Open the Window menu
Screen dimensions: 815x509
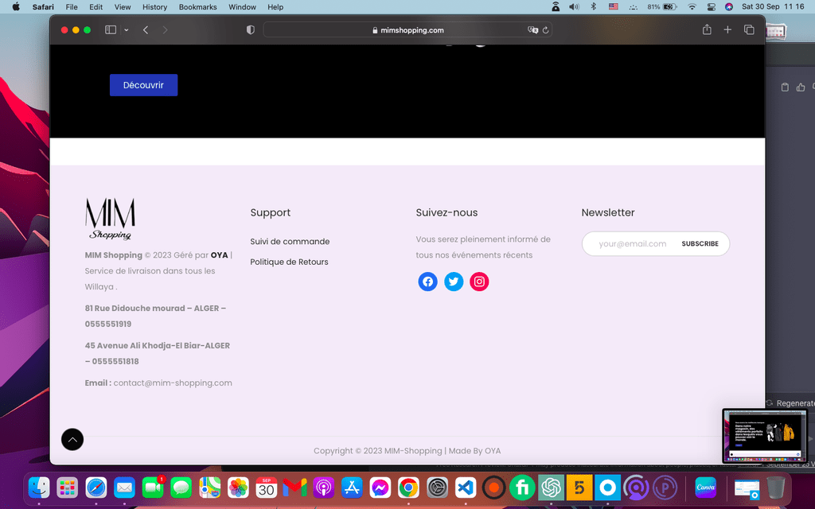tap(242, 6)
